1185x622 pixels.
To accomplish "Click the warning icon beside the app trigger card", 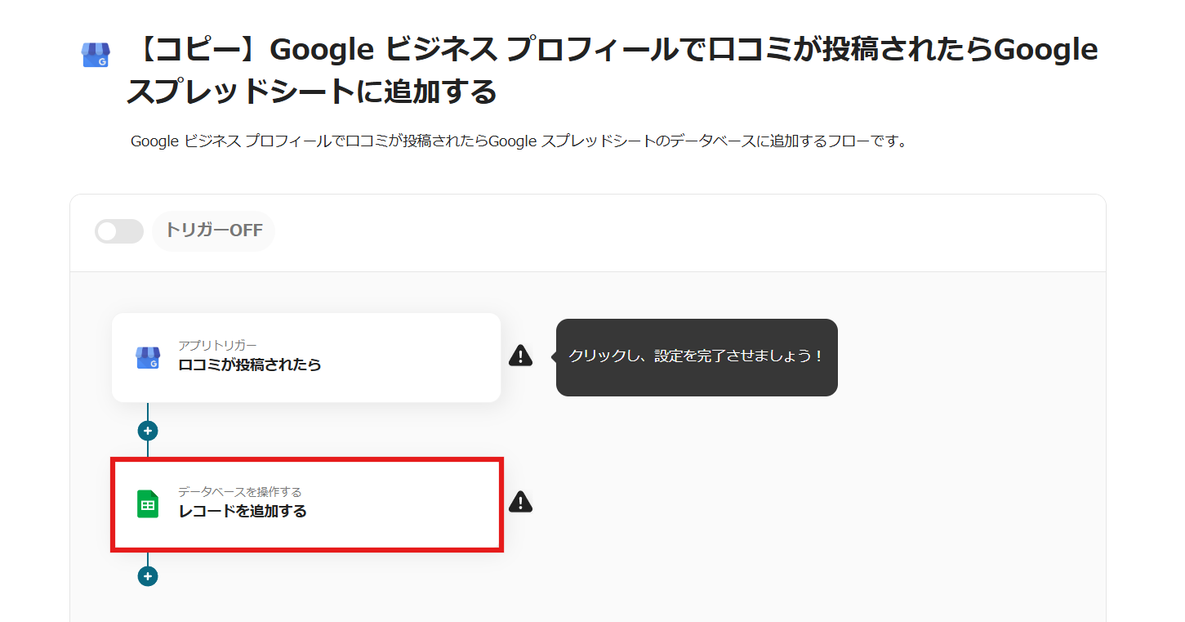I will pos(520,356).
